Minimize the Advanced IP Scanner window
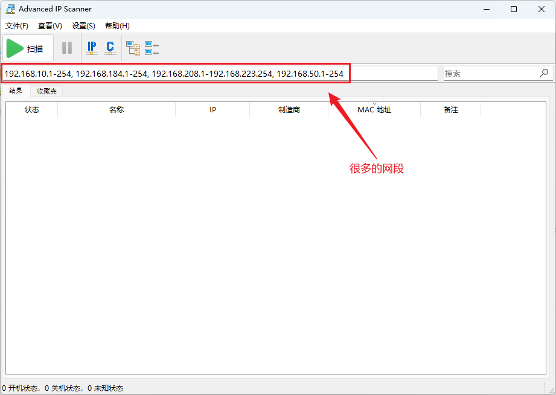This screenshot has width=556, height=395. (487, 9)
